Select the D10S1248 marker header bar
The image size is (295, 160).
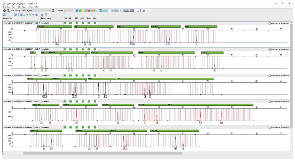[x=46, y=131]
